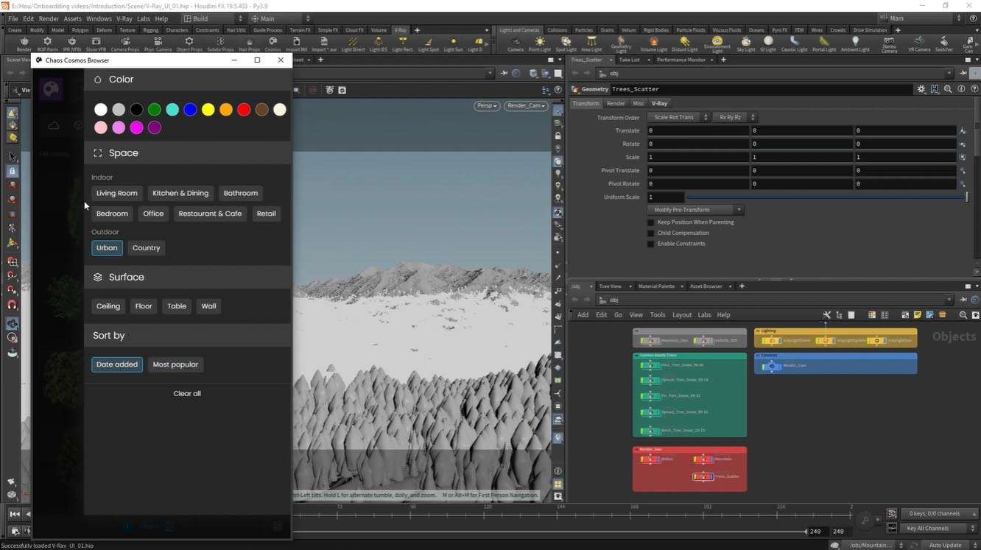Open the Persp viewport dropdown
Viewport: 981px width, 550px height.
point(487,106)
